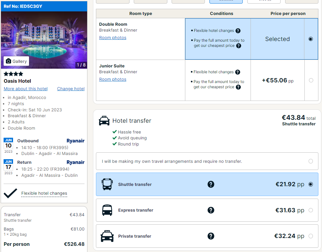
Task: Click Check-in: Sat 10 Jun 2023 text
Action: click(x=35, y=110)
